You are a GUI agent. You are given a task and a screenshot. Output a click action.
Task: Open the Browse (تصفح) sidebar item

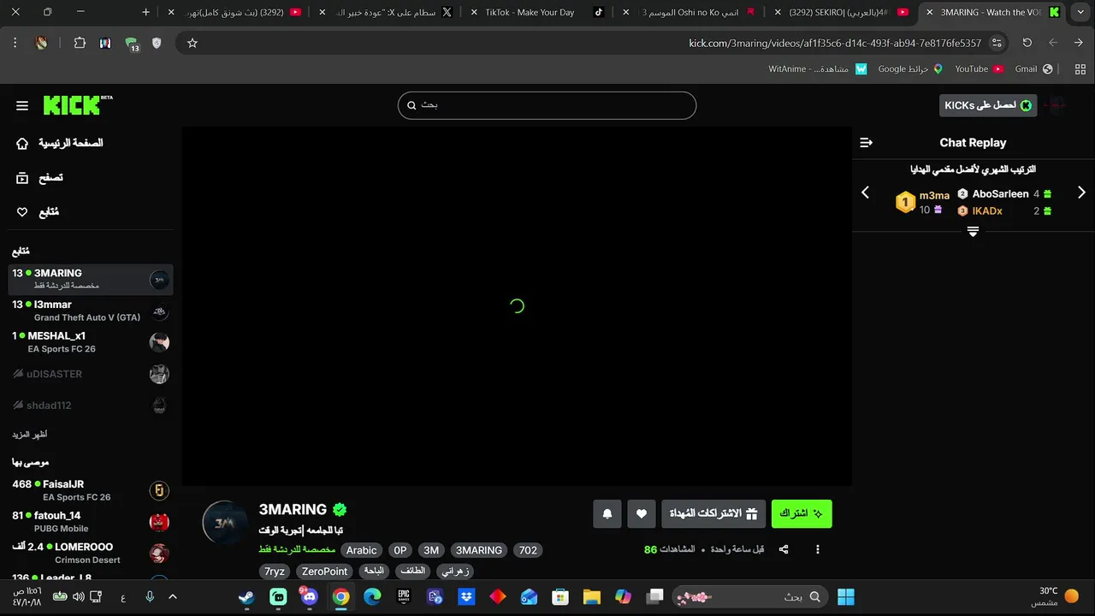click(x=40, y=178)
